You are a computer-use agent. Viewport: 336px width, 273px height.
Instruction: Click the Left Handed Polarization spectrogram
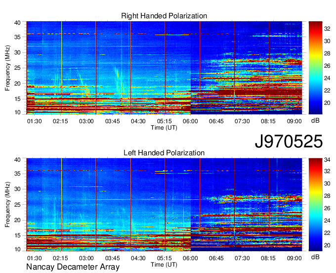[x=164, y=205]
